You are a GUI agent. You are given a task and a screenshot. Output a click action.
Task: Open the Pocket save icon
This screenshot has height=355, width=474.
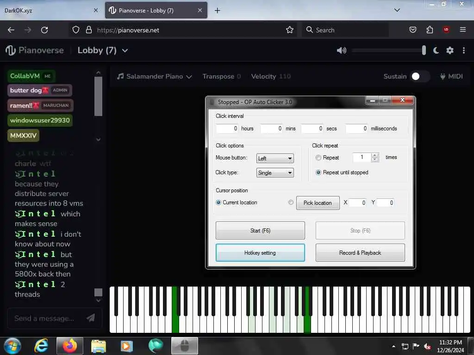[412, 30]
